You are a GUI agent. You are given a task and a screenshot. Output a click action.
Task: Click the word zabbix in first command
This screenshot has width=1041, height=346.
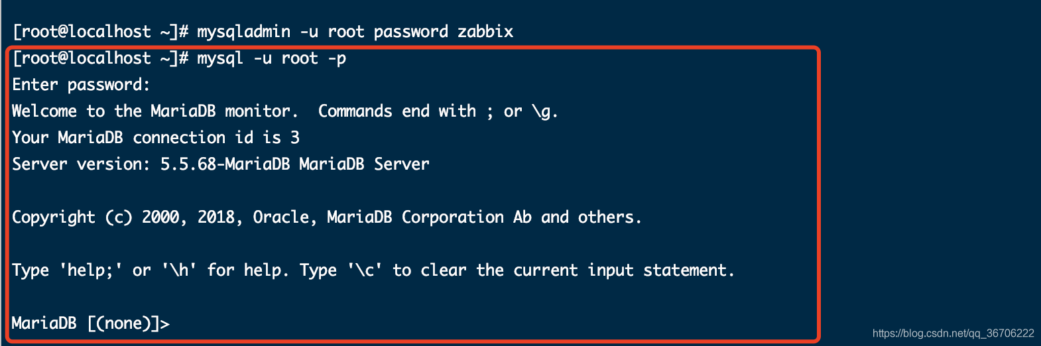click(485, 32)
